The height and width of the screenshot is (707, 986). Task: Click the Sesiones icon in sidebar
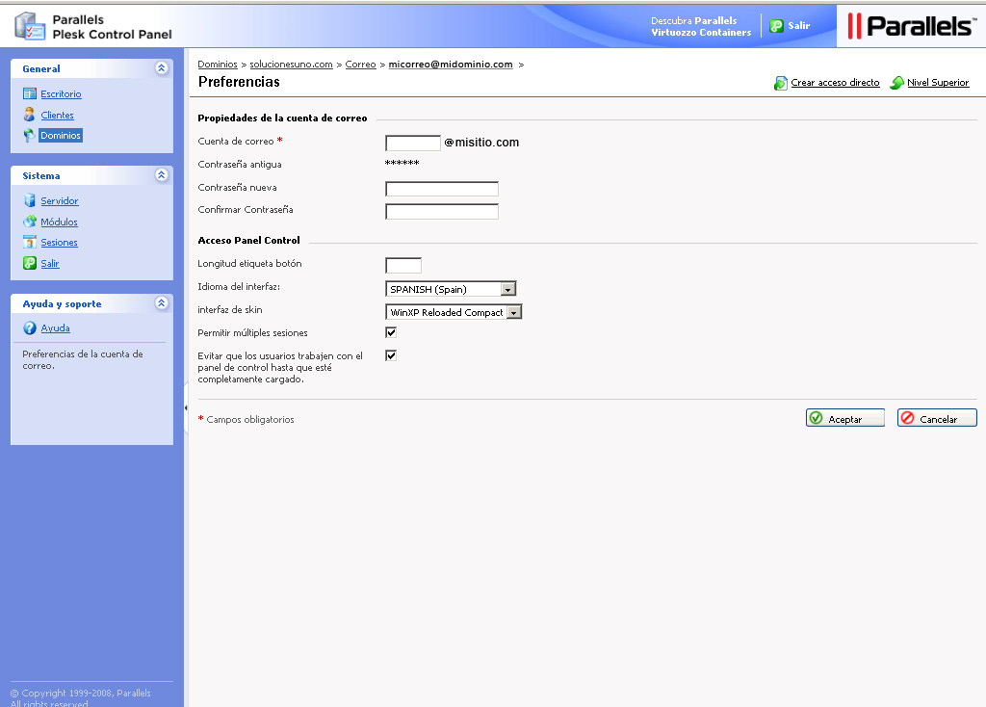[x=30, y=242]
